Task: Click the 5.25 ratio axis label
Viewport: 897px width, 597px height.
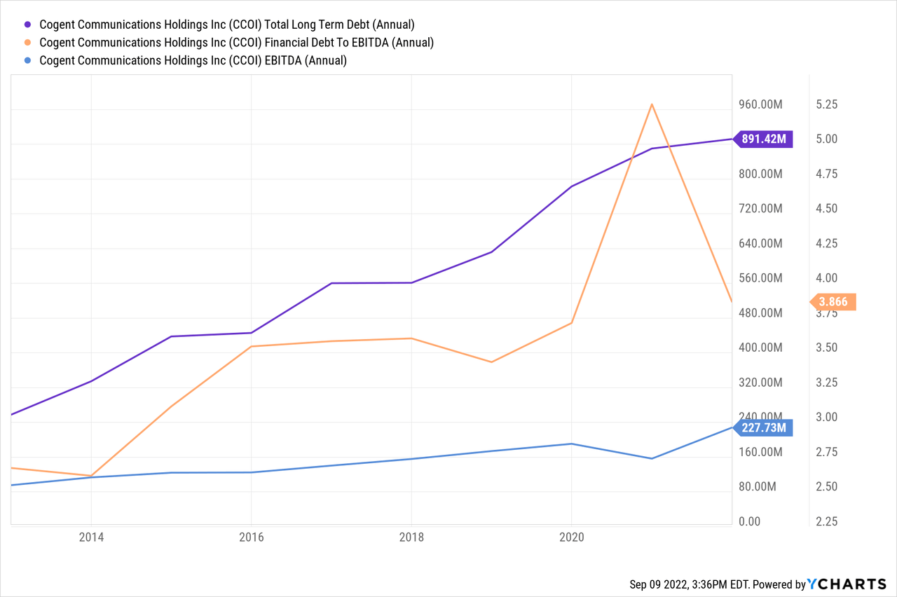Action: coord(828,104)
